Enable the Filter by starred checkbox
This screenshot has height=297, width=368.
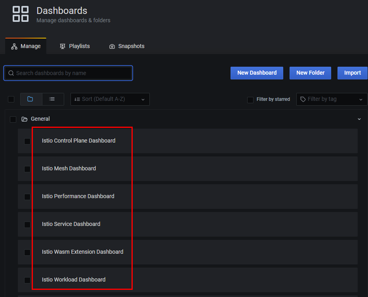point(250,100)
